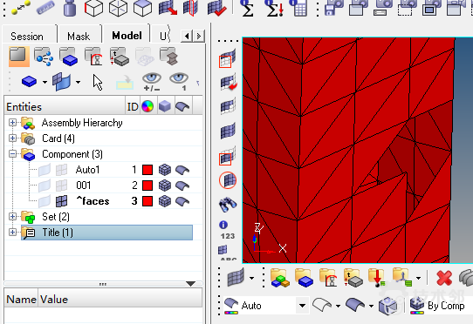Switch to Assembly view icon in browser

point(44,57)
